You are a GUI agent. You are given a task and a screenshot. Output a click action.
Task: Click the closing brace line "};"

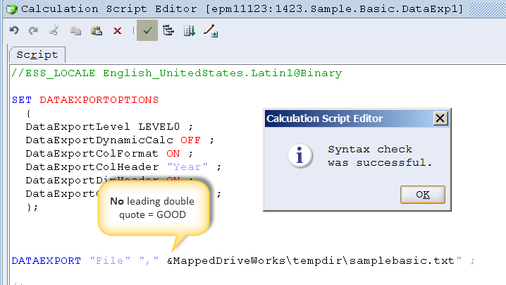[x=32, y=207]
